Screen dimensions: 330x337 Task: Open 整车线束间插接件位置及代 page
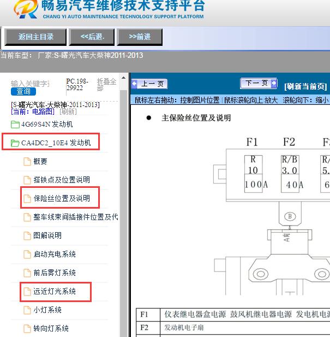coord(76,217)
